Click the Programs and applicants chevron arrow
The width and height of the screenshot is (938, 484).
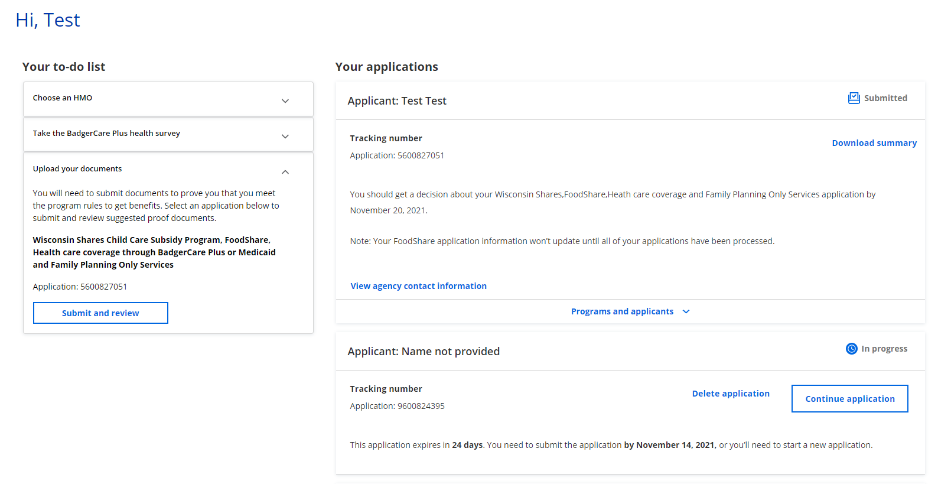[686, 311]
